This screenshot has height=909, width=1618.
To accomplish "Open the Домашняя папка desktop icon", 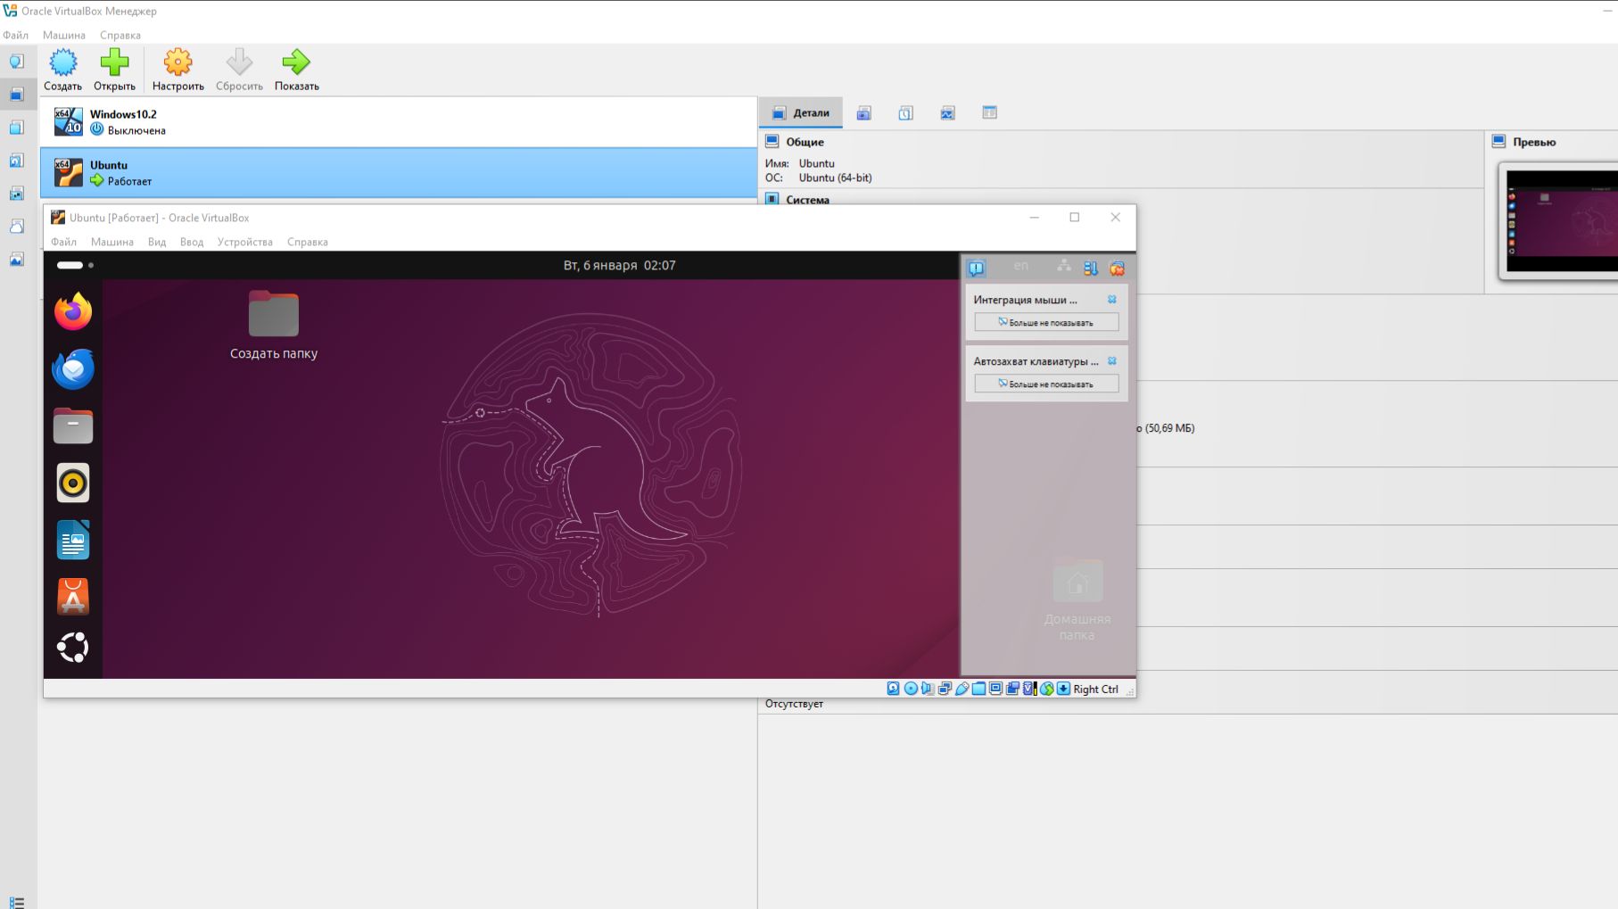I will (1077, 600).
